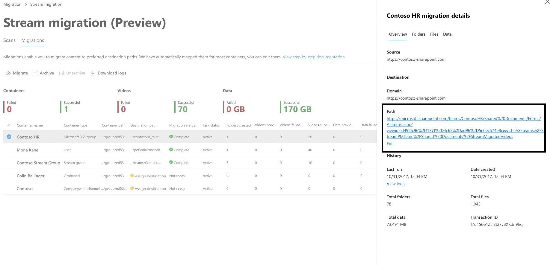Close the migration details panel
Viewport: 550px width, 265px height.
tap(547, 2)
